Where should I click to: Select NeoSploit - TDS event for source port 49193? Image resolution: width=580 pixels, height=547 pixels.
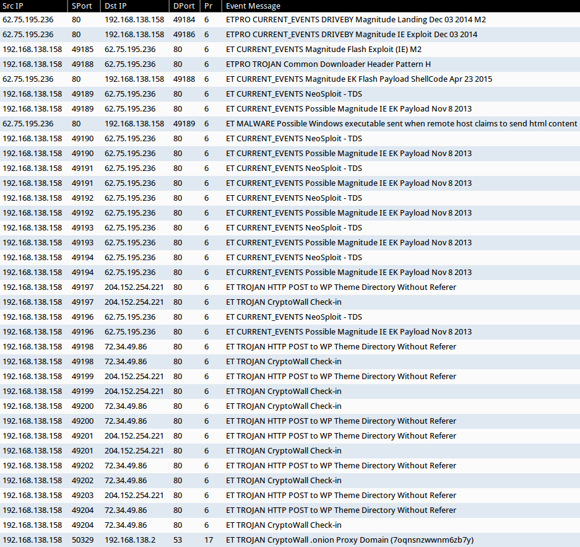tap(290, 227)
